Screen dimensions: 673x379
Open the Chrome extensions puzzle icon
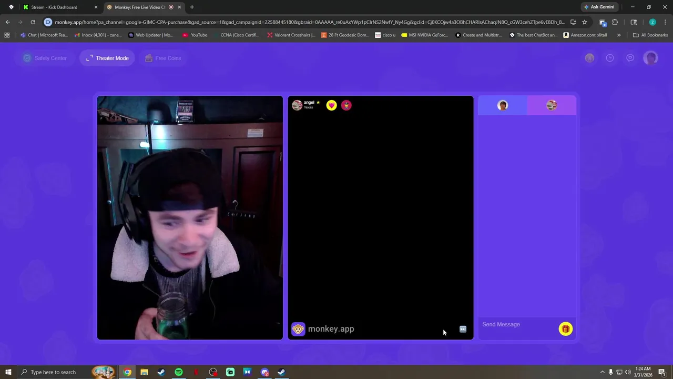pyautogui.click(x=615, y=22)
